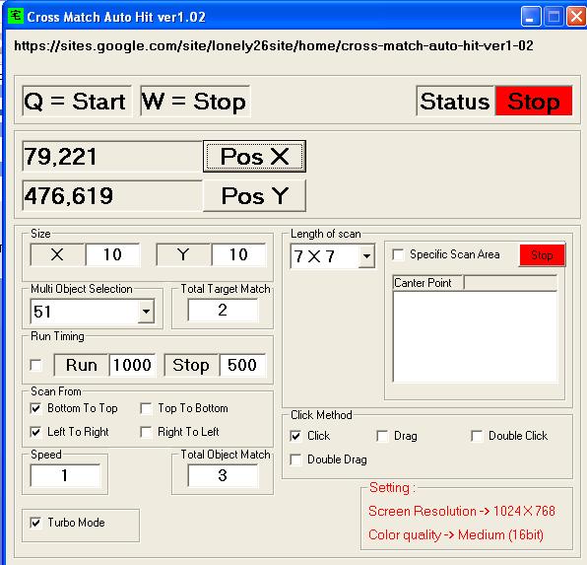Click the 476,619 position Y field
This screenshot has height=565, width=587.
pyautogui.click(x=112, y=195)
